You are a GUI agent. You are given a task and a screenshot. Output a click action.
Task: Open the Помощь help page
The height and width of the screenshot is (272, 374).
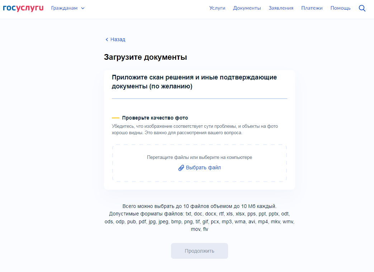[x=340, y=8]
